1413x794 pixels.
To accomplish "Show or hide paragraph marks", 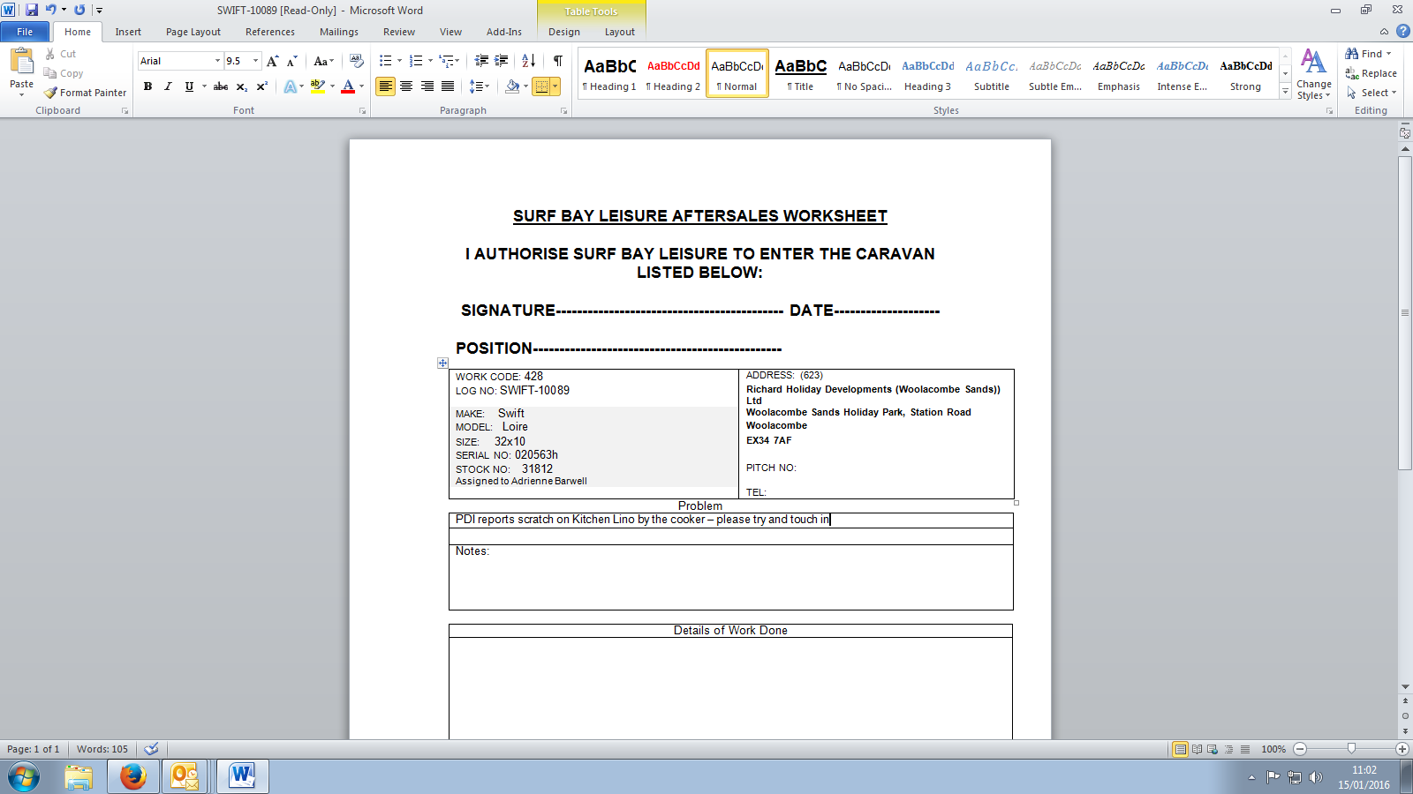I will pyautogui.click(x=558, y=61).
